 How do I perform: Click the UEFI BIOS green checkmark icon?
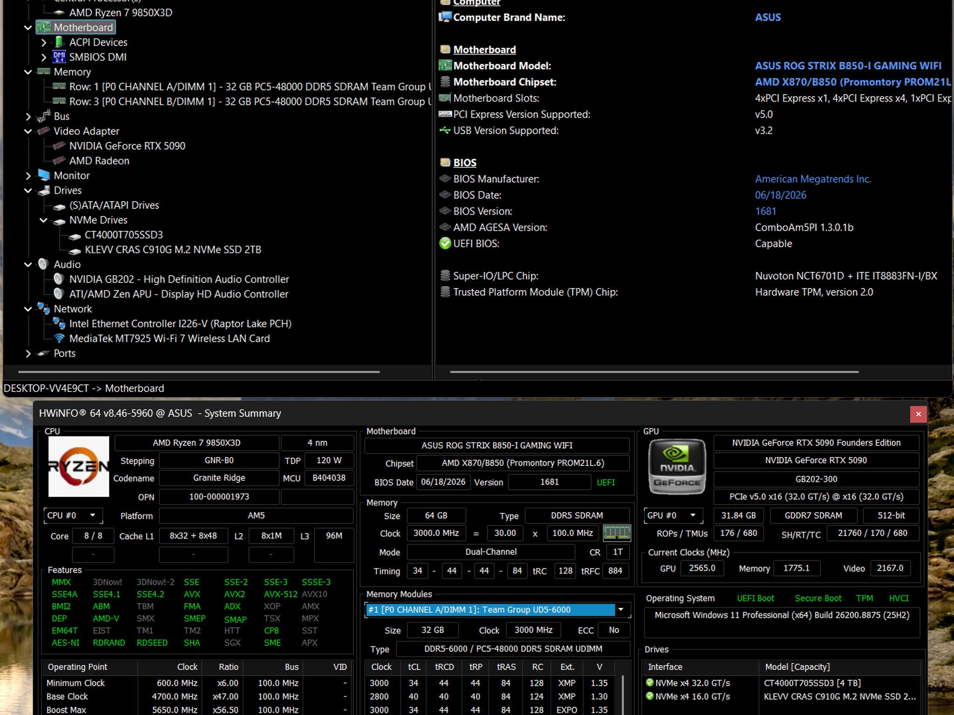[445, 243]
